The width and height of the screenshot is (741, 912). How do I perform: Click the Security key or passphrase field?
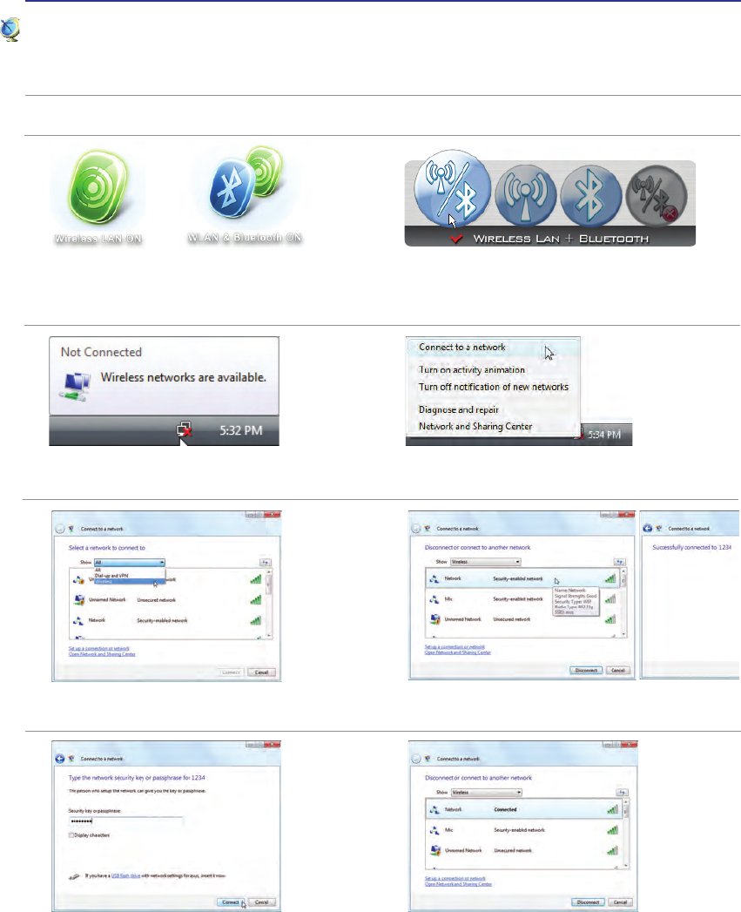point(125,821)
